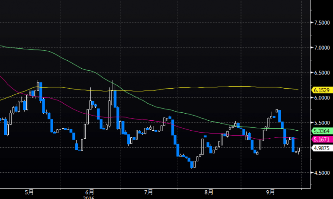Click the green moving average line's top-left start
This screenshot has width=333, height=199.
click(1, 46)
